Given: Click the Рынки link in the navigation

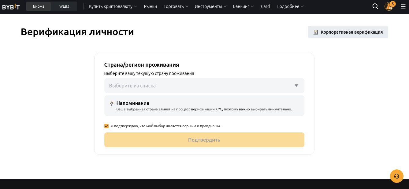Looking at the screenshot, I should tap(150, 6).
